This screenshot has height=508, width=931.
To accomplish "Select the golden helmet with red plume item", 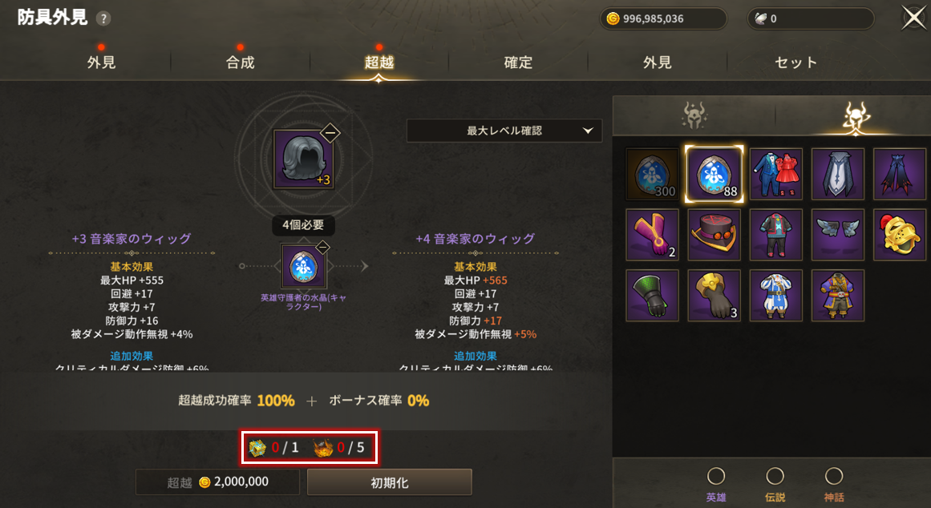I will click(900, 235).
